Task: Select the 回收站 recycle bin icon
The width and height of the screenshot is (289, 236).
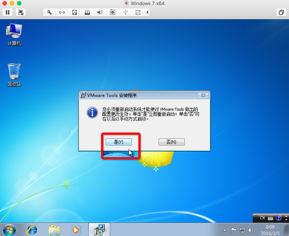Action: 14,75
